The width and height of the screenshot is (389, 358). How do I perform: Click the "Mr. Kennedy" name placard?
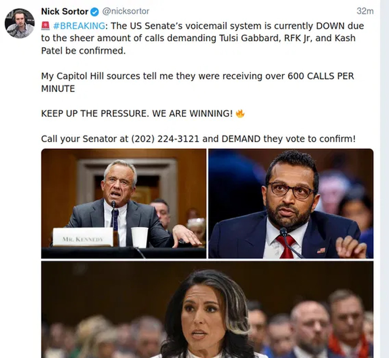[83, 238]
